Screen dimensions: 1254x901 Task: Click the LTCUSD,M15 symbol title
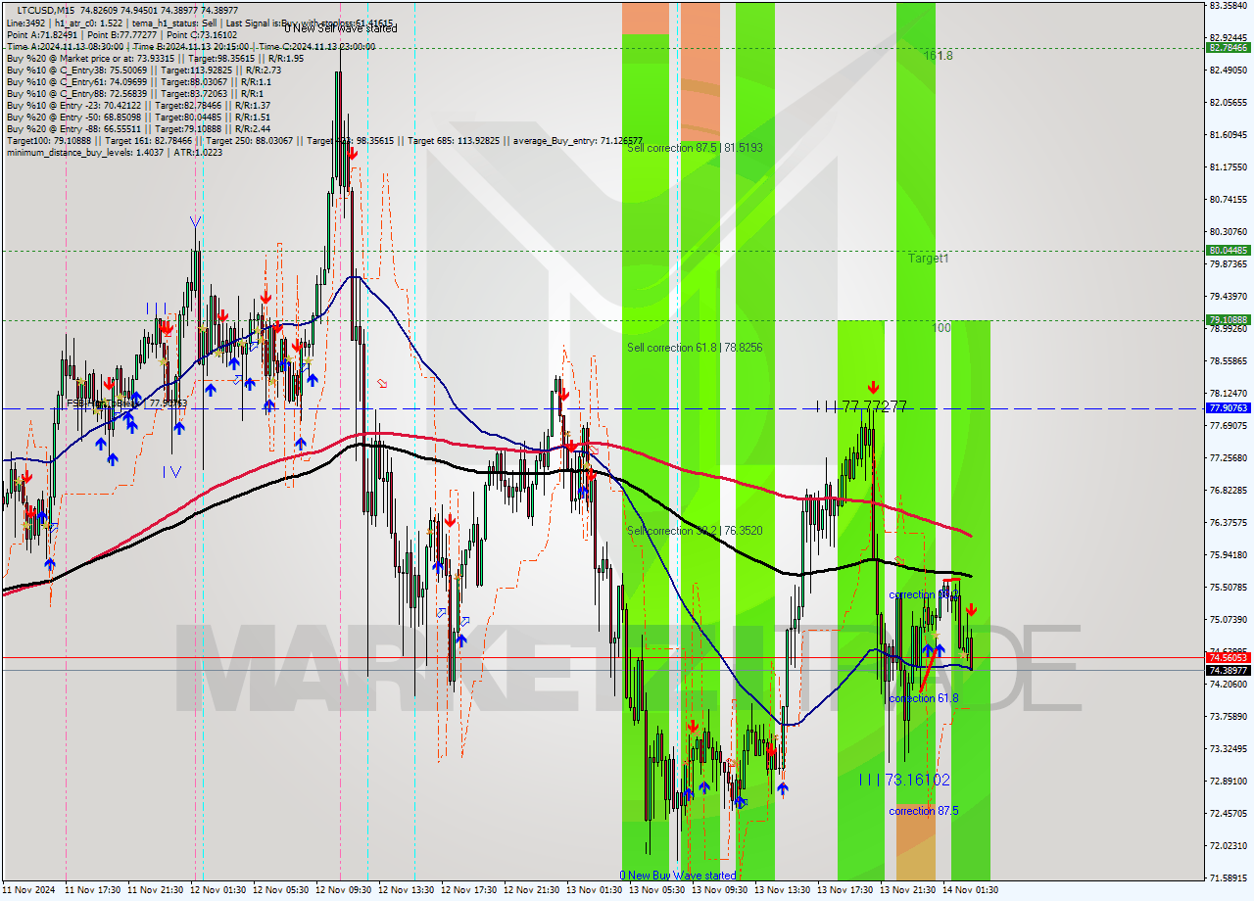click(45, 9)
